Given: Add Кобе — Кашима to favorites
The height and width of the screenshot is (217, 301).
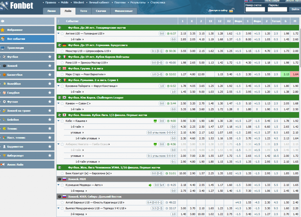Looking at the screenshot, I should 62,121.
